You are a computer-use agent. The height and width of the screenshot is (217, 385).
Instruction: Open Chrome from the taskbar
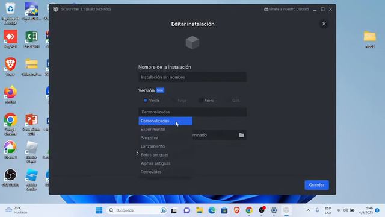click(249, 210)
